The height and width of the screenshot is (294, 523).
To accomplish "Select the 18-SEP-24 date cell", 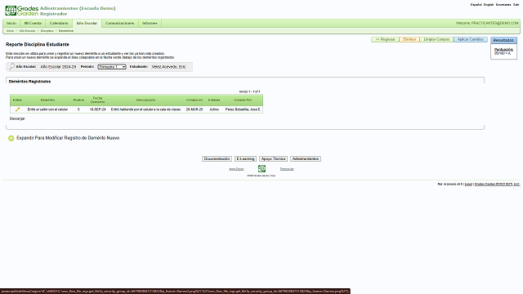I will coord(98,109).
